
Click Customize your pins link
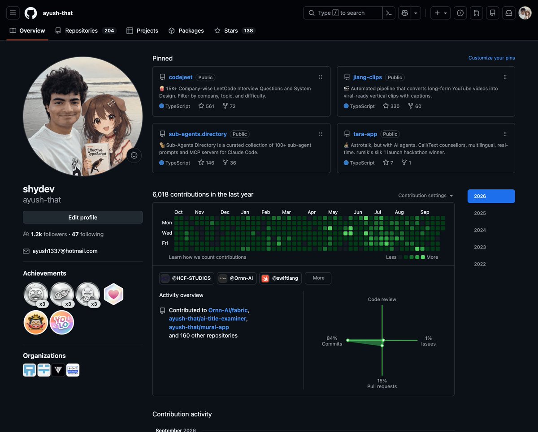coord(491,58)
